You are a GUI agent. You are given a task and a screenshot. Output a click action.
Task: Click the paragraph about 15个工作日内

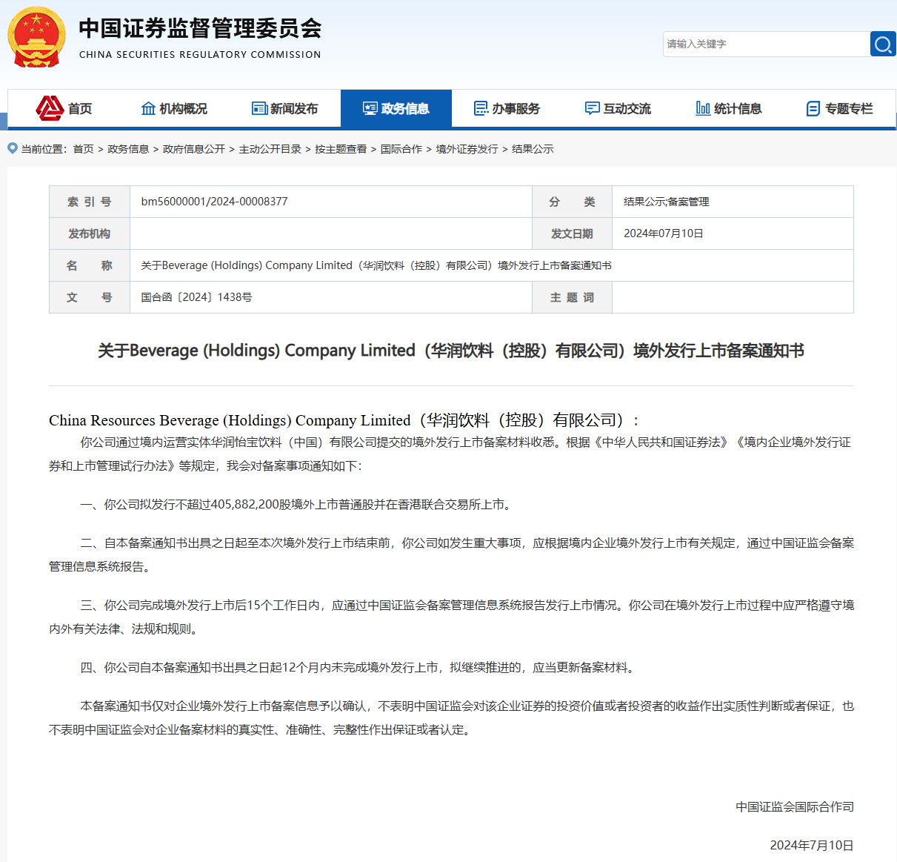click(x=451, y=617)
